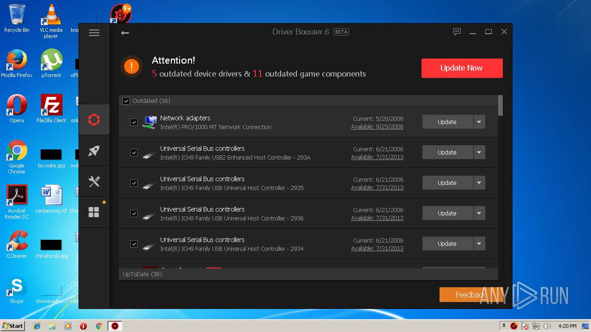Image resolution: width=591 pixels, height=332 pixels.
Task: Click USB icon for Host Controller 2935
Action: (149, 185)
